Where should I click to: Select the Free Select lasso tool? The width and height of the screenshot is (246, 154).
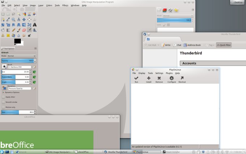coord(13,14)
